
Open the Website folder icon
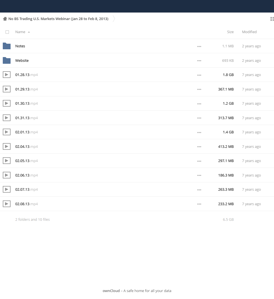pos(7,60)
